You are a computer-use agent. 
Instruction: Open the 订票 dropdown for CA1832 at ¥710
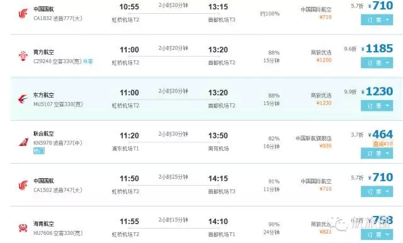click(377, 20)
